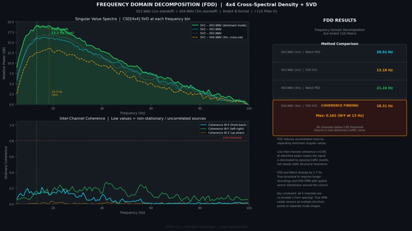Click the '13.18 Hz' value

[384, 70]
